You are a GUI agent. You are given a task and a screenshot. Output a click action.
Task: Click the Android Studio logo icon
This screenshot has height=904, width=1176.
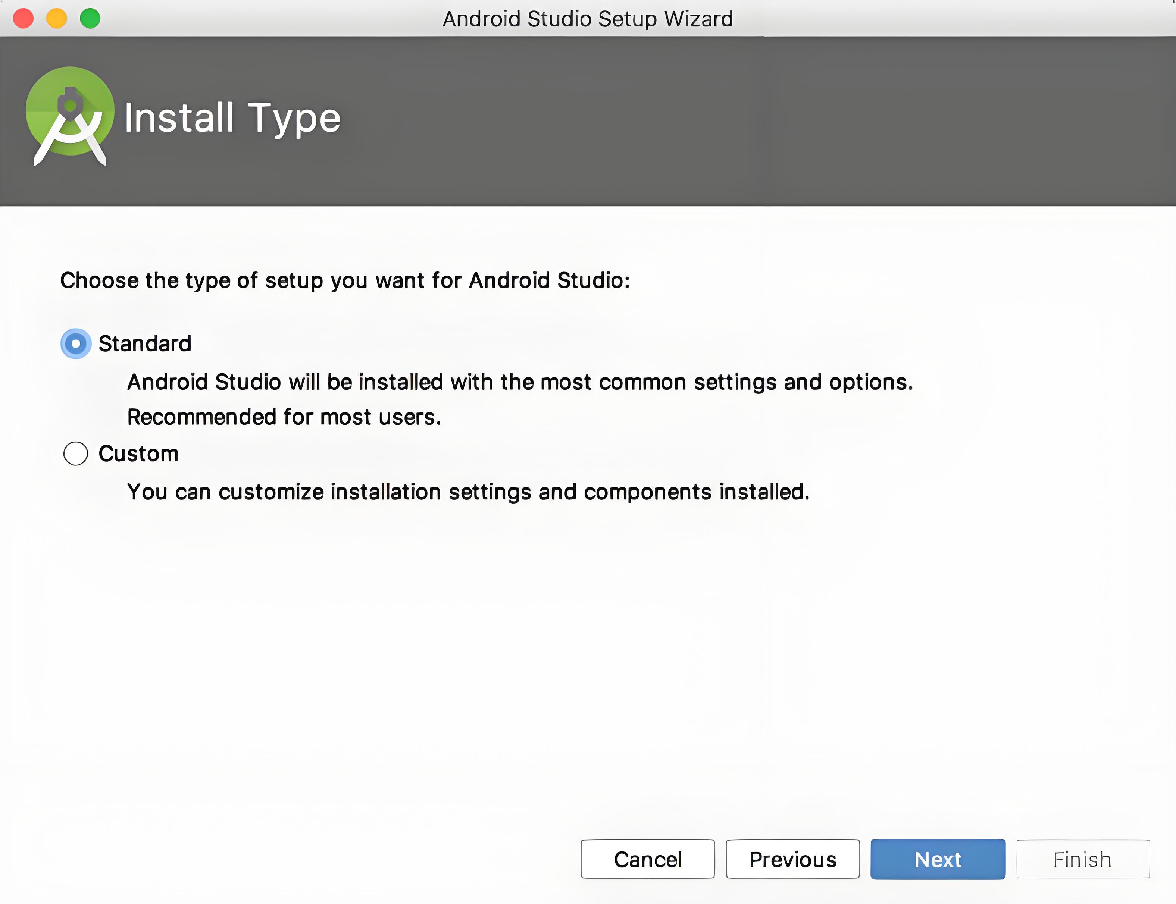click(x=70, y=116)
